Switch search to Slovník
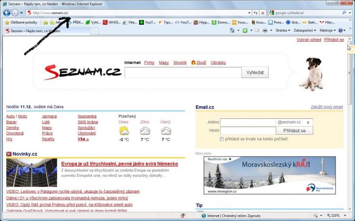 180,63
